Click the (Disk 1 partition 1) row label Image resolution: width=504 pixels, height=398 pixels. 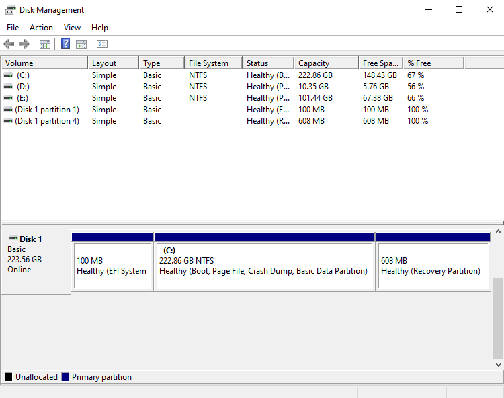click(x=47, y=110)
